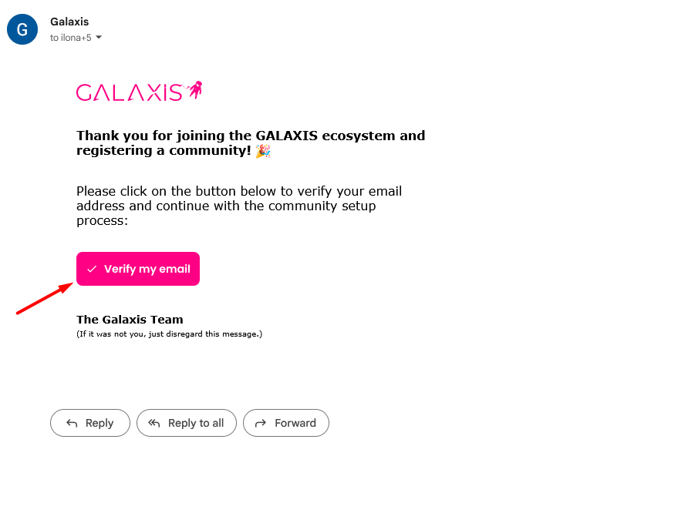Viewport: 688px width, 523px height.
Task: Click the "Please click on the button" paragraph
Action: click(239, 206)
